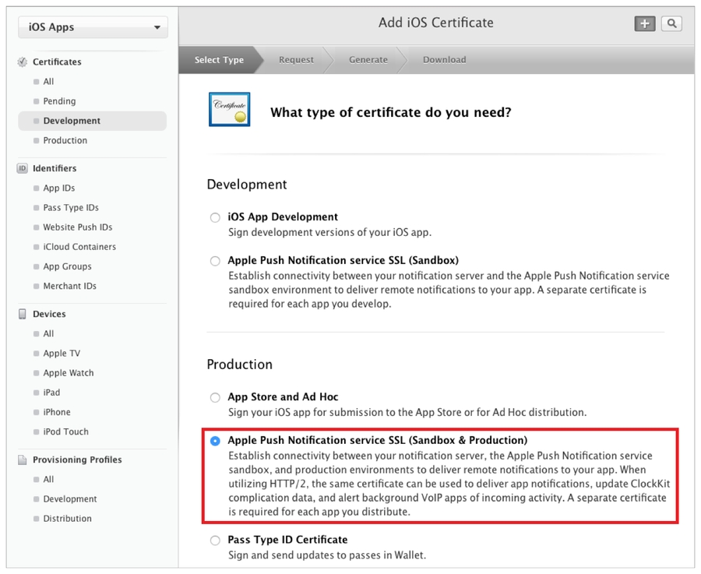Select iOS App Development radio button
This screenshot has height=574, width=701.
(x=215, y=218)
